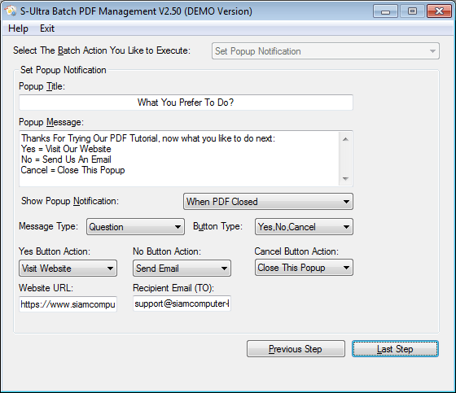Click inside the Popup Message text area
This screenshot has width=456, height=393.
[179, 159]
